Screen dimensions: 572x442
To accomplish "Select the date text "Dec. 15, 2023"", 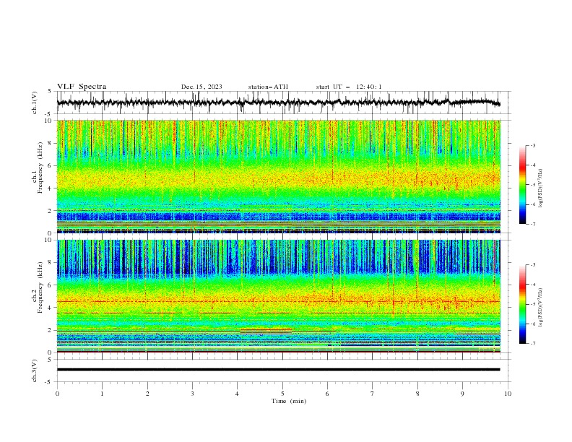I will 201,87.
